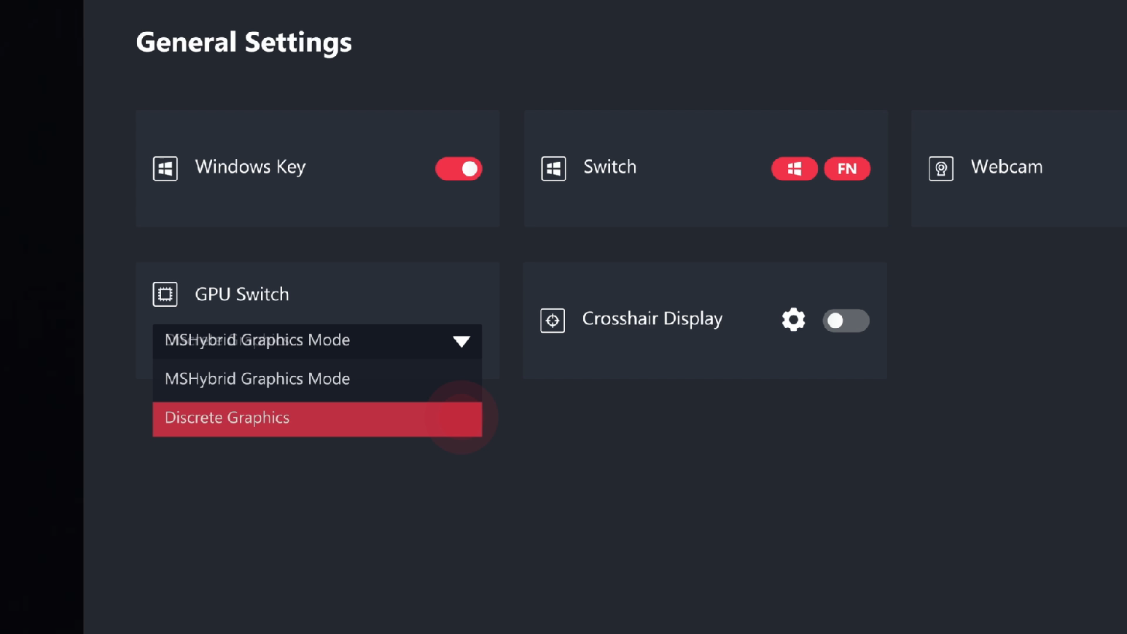Click the General Settings heading

pyautogui.click(x=243, y=42)
